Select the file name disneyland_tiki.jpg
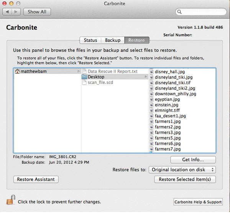 pos(174,77)
